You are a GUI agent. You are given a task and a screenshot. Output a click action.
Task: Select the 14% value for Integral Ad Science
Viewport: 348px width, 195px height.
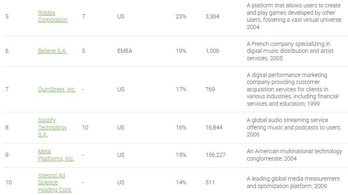coord(181,182)
